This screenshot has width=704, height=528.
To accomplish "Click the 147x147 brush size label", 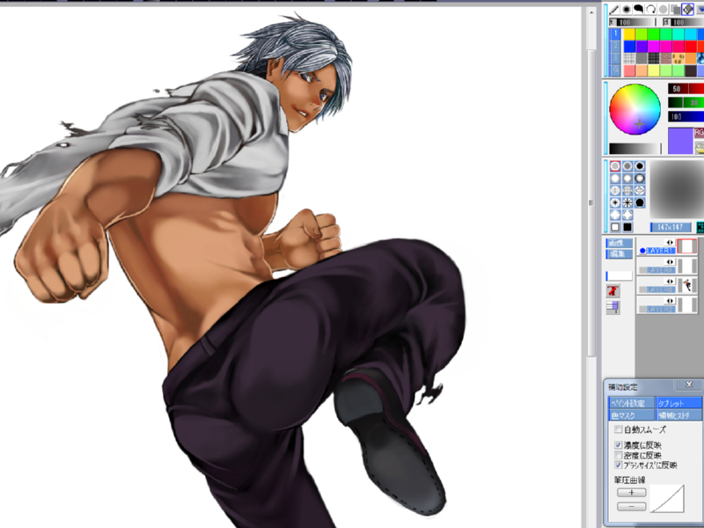I will coord(671,227).
